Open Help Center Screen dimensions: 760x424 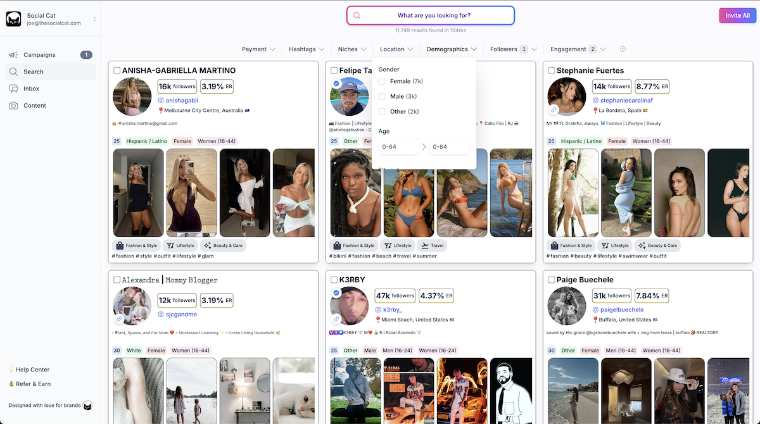(x=29, y=370)
